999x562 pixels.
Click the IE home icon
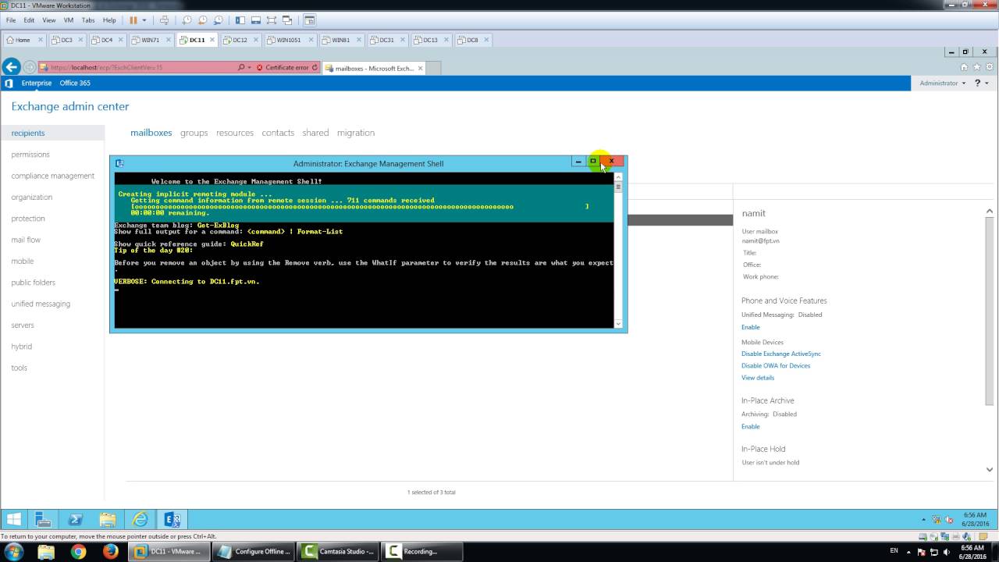tap(964, 67)
